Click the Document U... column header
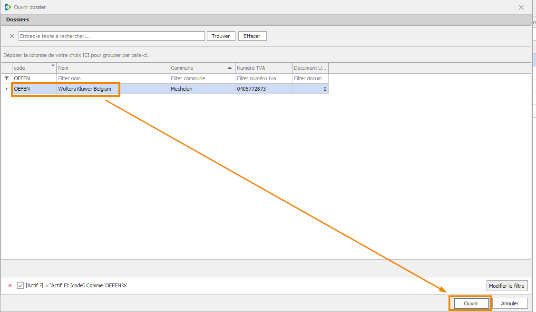 coord(311,68)
